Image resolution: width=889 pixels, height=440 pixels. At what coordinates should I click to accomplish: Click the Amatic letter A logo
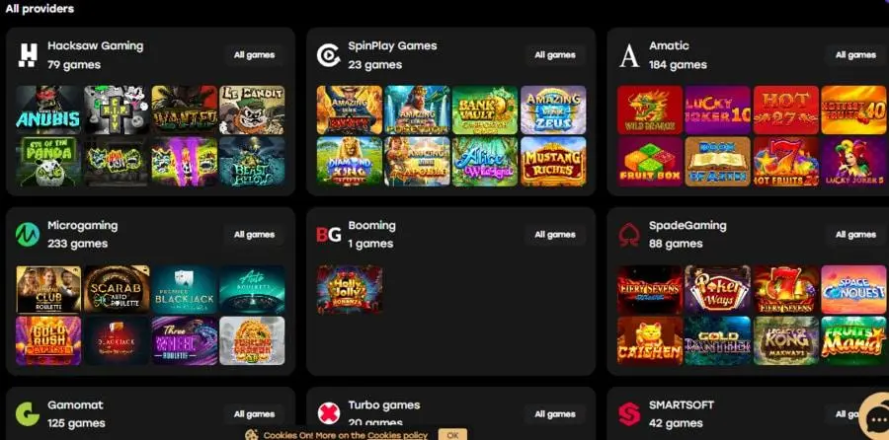629,55
